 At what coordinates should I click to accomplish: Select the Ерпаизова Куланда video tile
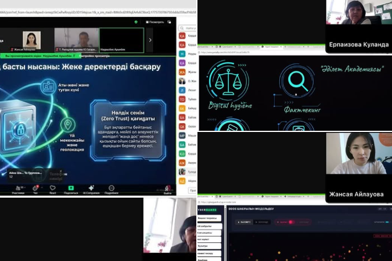[359, 26]
